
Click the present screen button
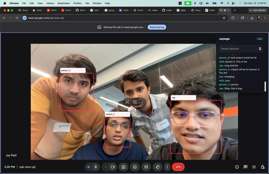(x=123, y=167)
